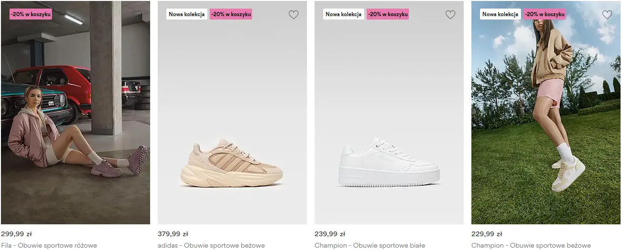The height and width of the screenshot is (251, 622).
Task: Click the 299,99 zł price
Action: [16, 234]
